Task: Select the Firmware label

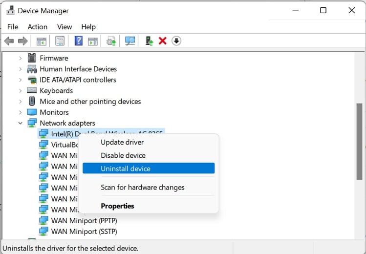Action: coord(54,58)
